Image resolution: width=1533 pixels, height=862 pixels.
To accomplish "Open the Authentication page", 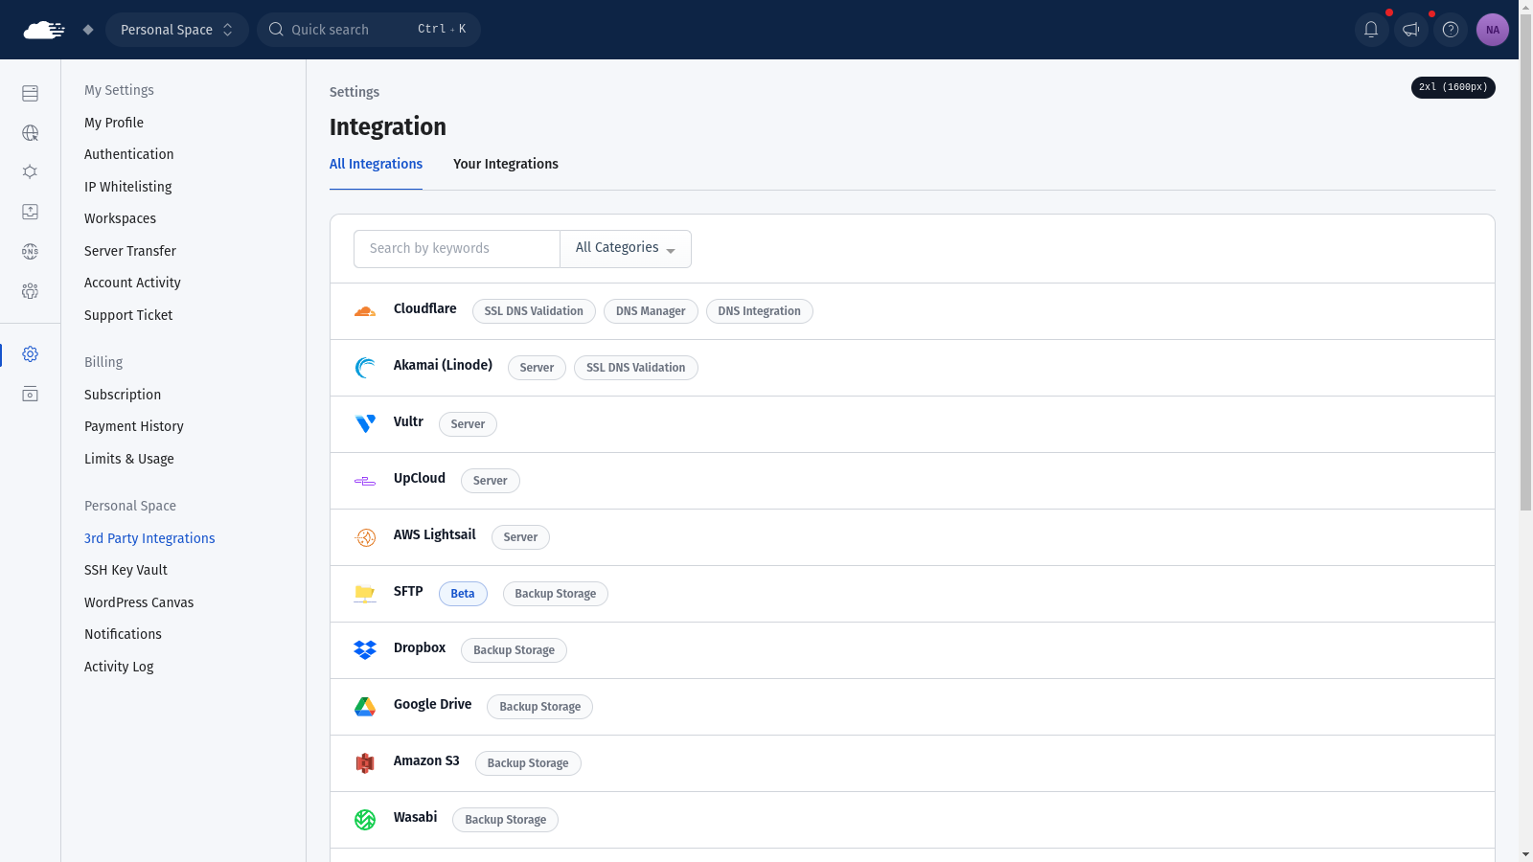I will [129, 154].
